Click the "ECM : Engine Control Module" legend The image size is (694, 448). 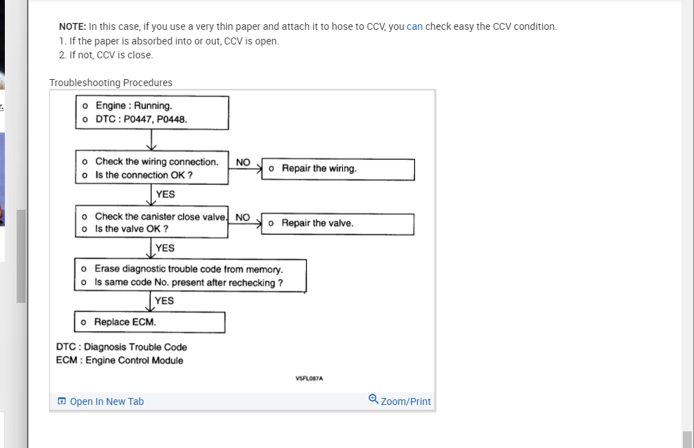pos(119,360)
